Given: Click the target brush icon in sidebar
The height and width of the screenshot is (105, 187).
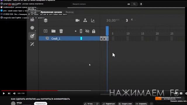Looking at the screenshot, I should click(32, 36).
